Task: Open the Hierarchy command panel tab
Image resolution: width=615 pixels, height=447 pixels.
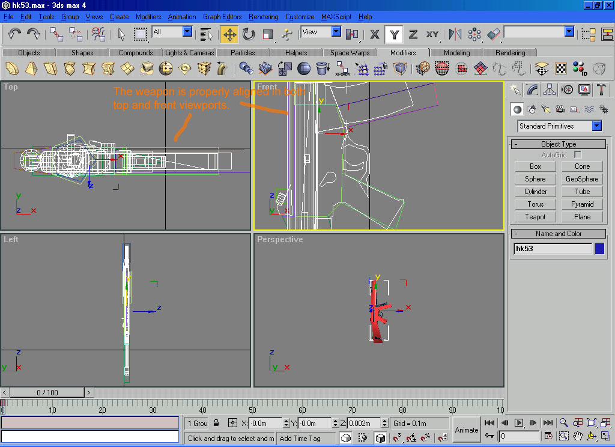Action: point(550,90)
